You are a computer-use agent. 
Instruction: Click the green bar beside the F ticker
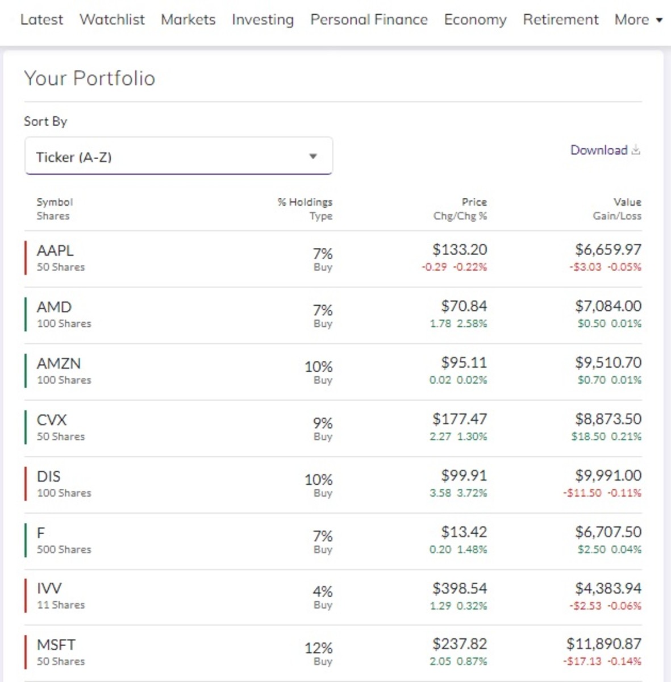[x=26, y=540]
